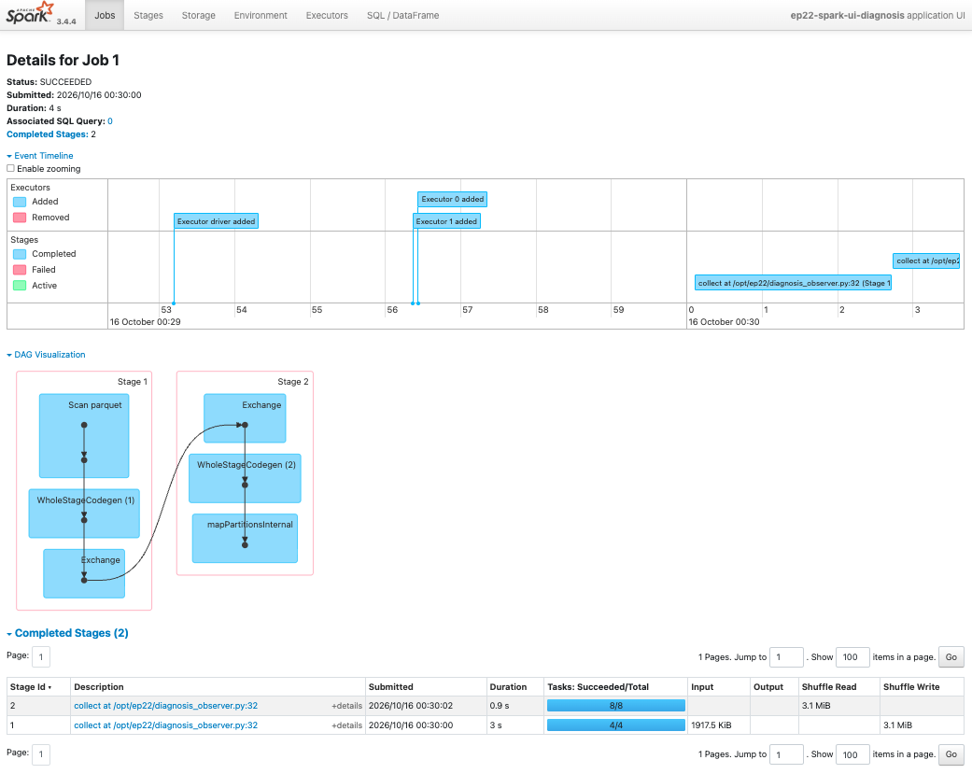Expand +details for stage 2

tap(347, 706)
